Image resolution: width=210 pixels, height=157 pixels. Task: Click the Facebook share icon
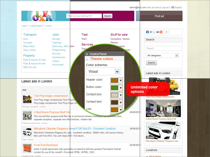click(x=148, y=32)
